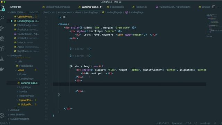Open App.js in Open Editors list

(21, 47)
